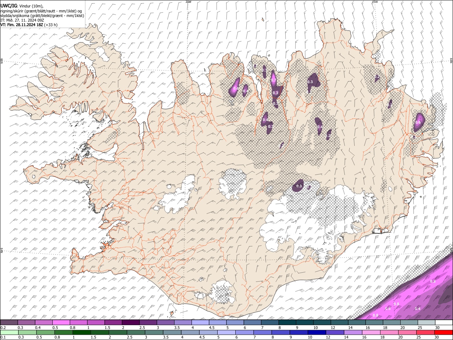
Task: Click the first snow swatch labeled 0.2
Action: 9,323
